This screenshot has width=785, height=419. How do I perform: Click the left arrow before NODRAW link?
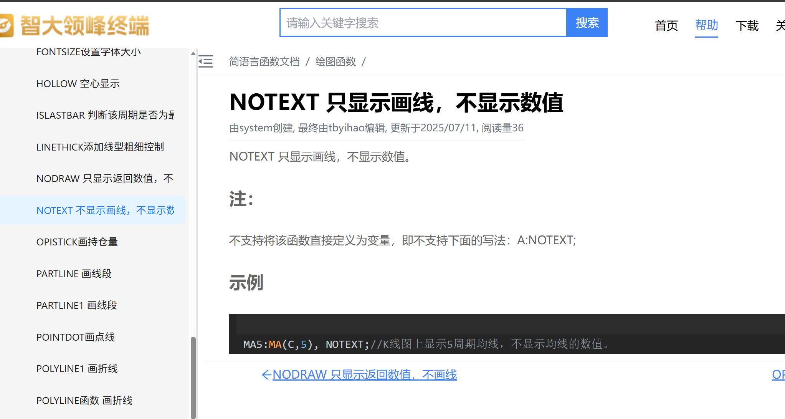coord(266,375)
